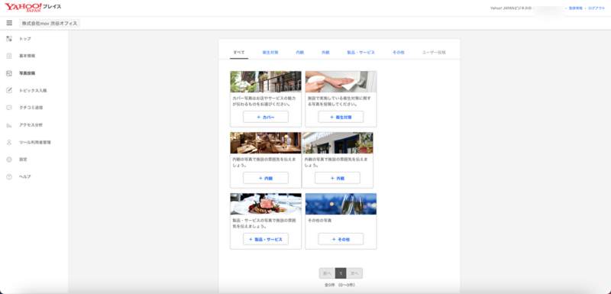
Task: Click the steak dish thumbnail
Action: [x=266, y=204]
